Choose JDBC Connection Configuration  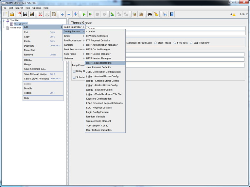[x=105, y=72]
